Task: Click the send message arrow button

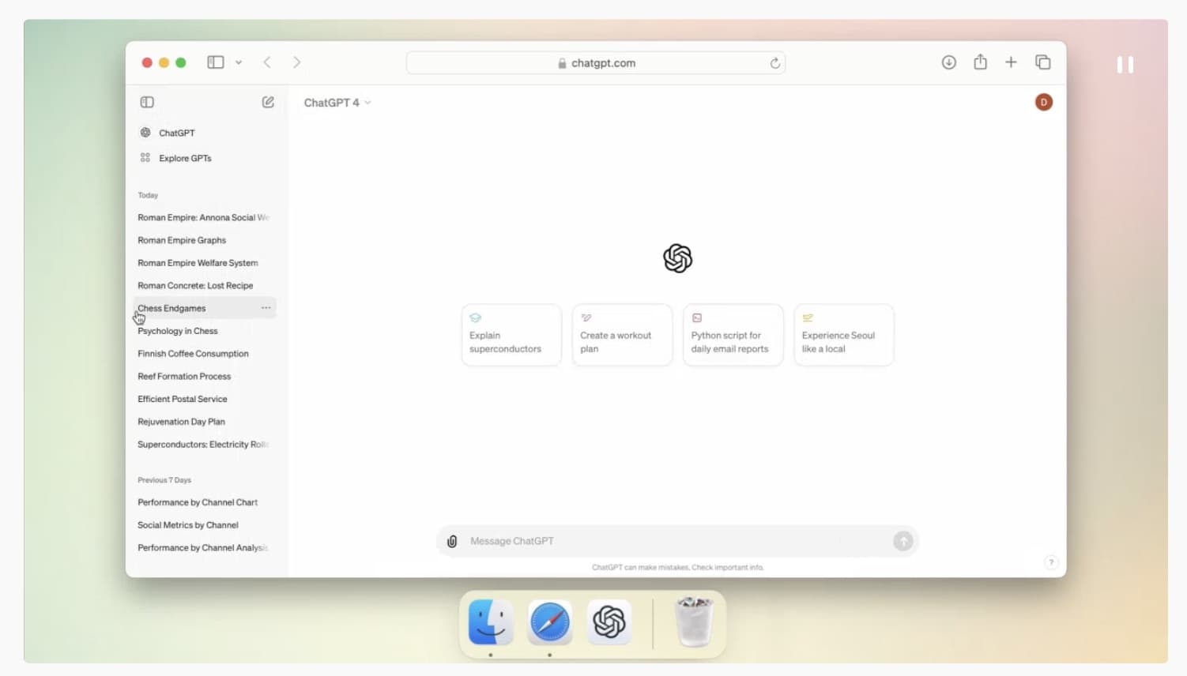Action: pos(902,541)
